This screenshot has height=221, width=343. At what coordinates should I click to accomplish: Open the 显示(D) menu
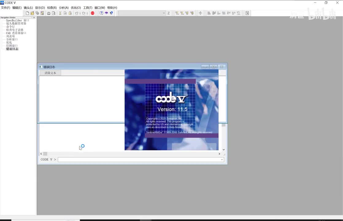tap(40, 8)
